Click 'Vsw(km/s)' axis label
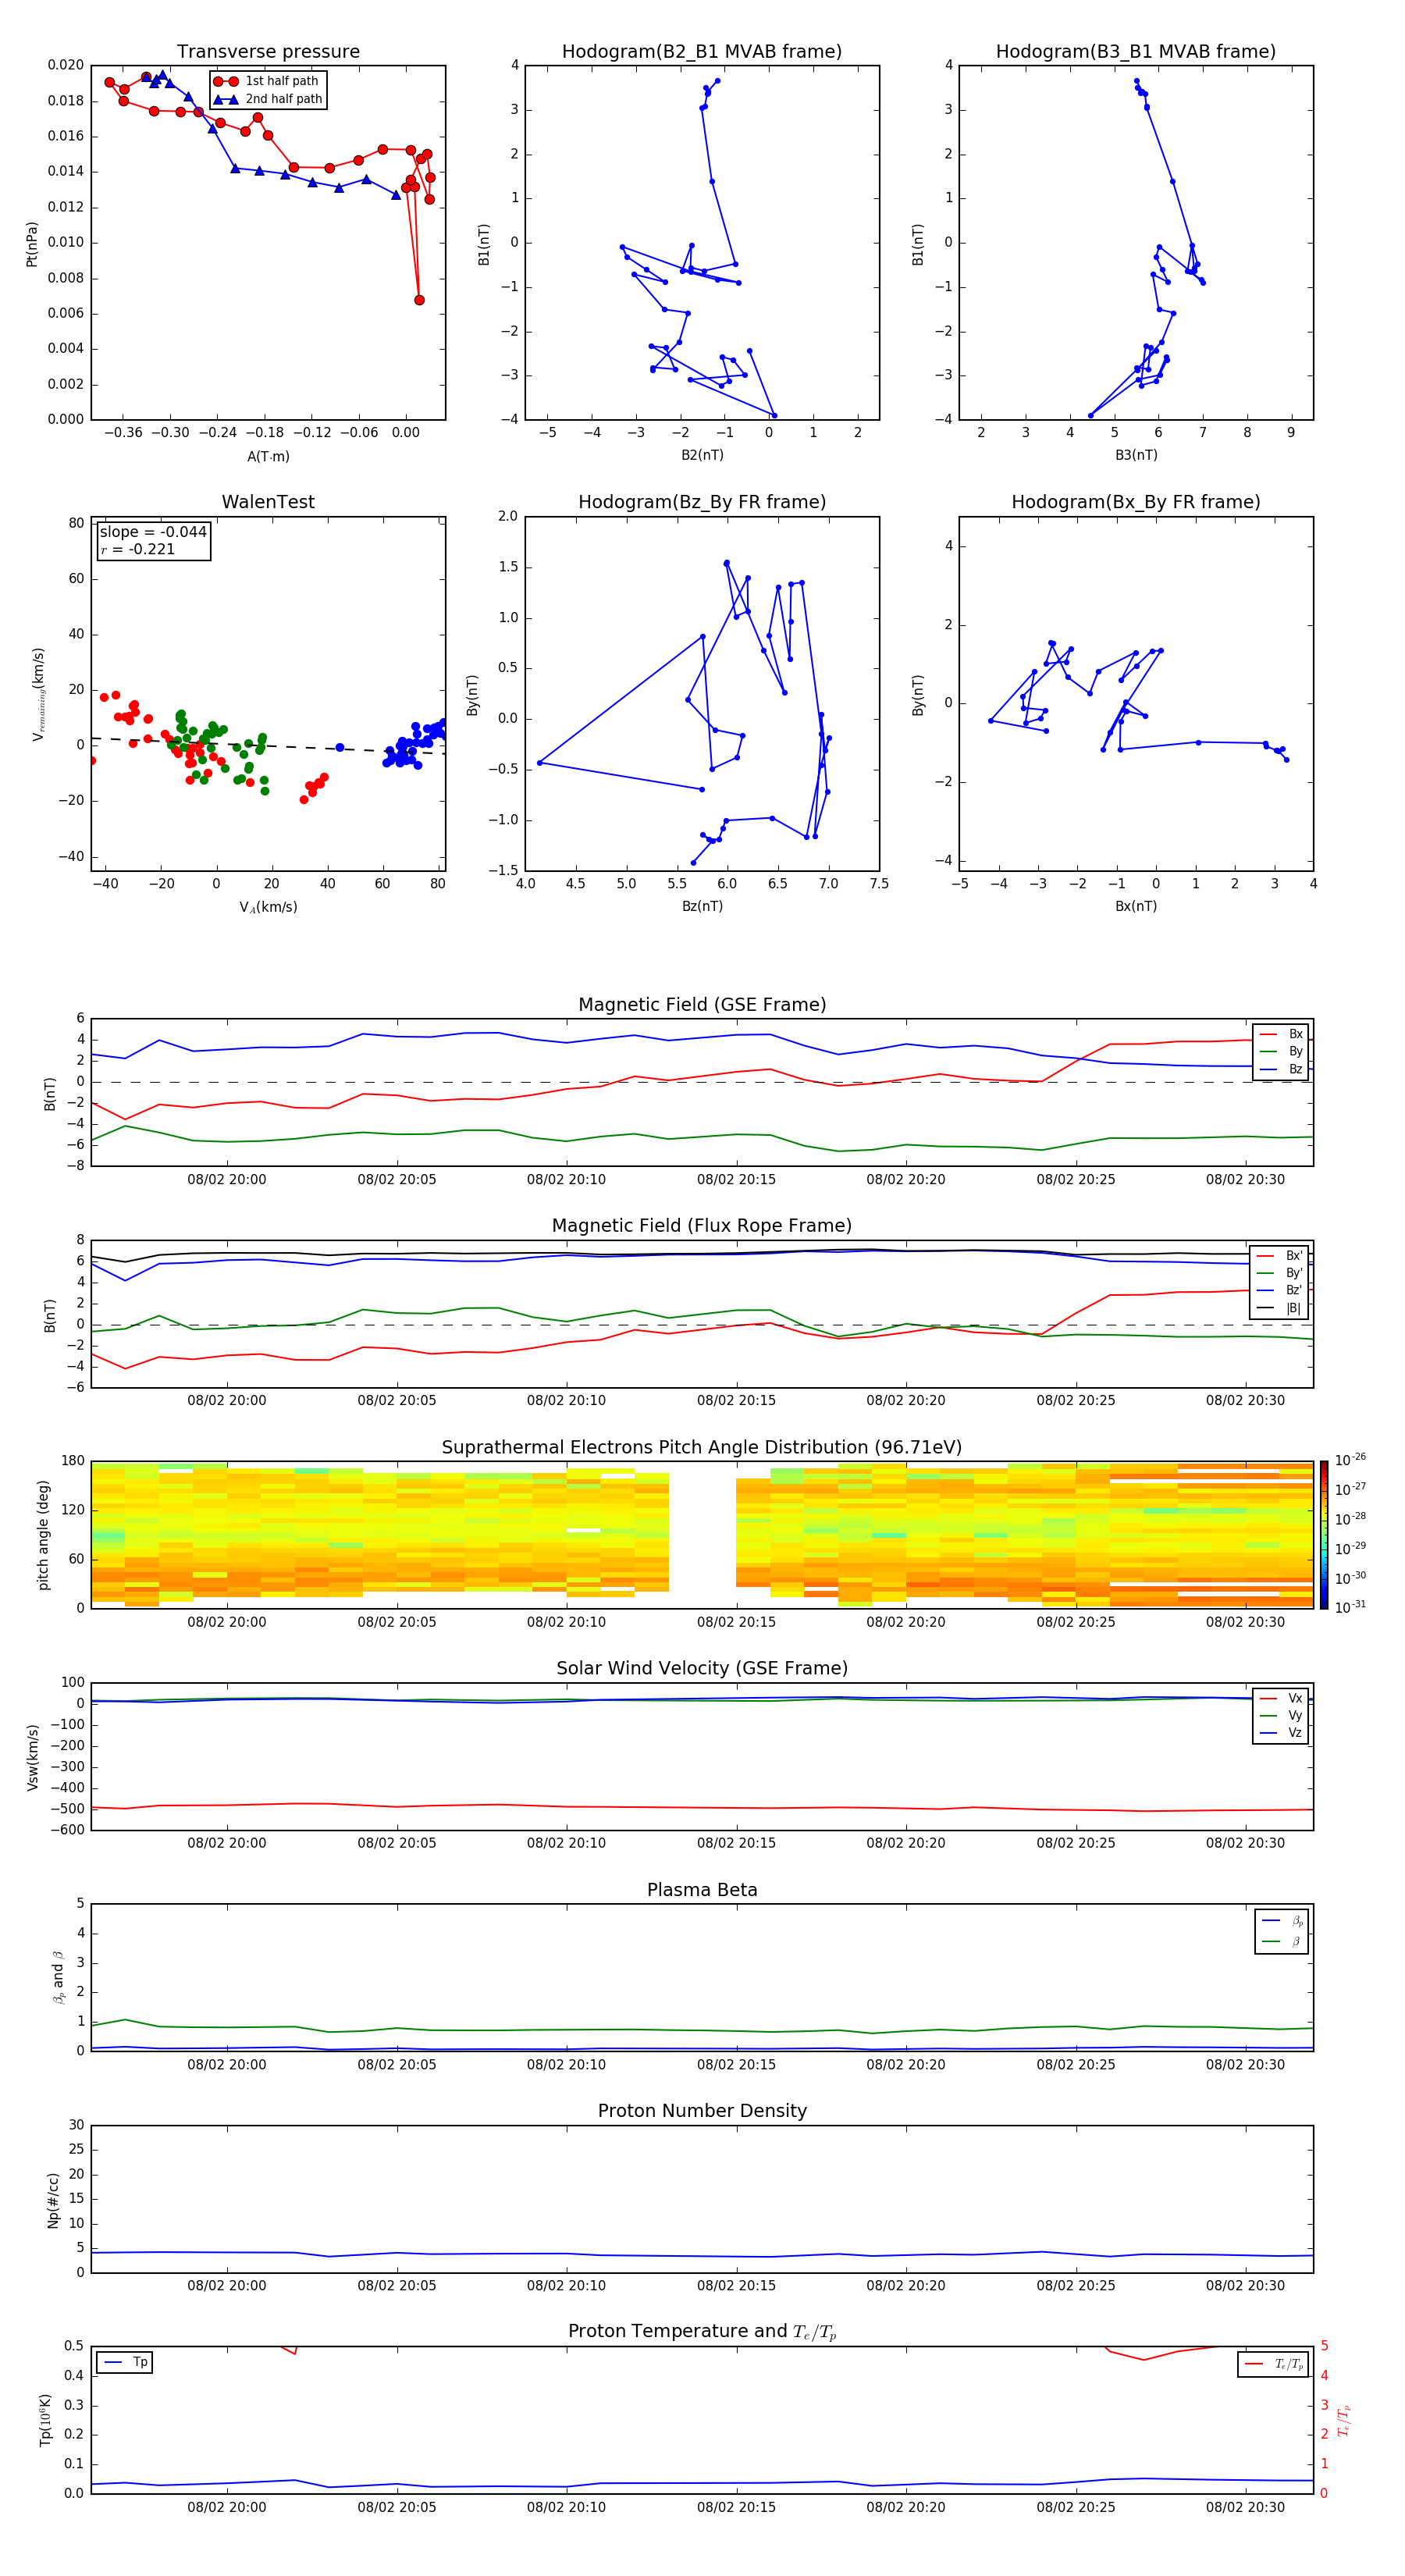Image resolution: width=1405 pixels, height=2576 pixels. click(32, 1757)
